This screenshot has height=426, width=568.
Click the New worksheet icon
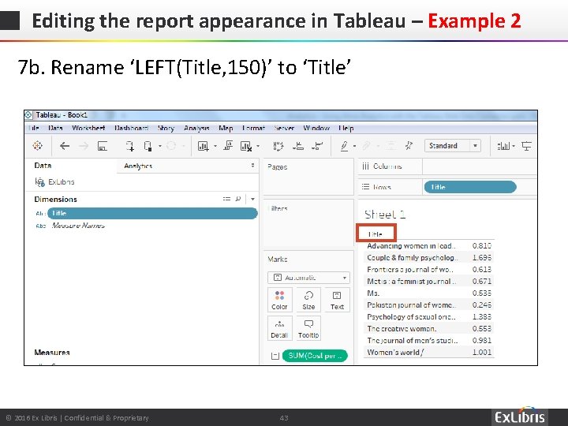coord(203,146)
